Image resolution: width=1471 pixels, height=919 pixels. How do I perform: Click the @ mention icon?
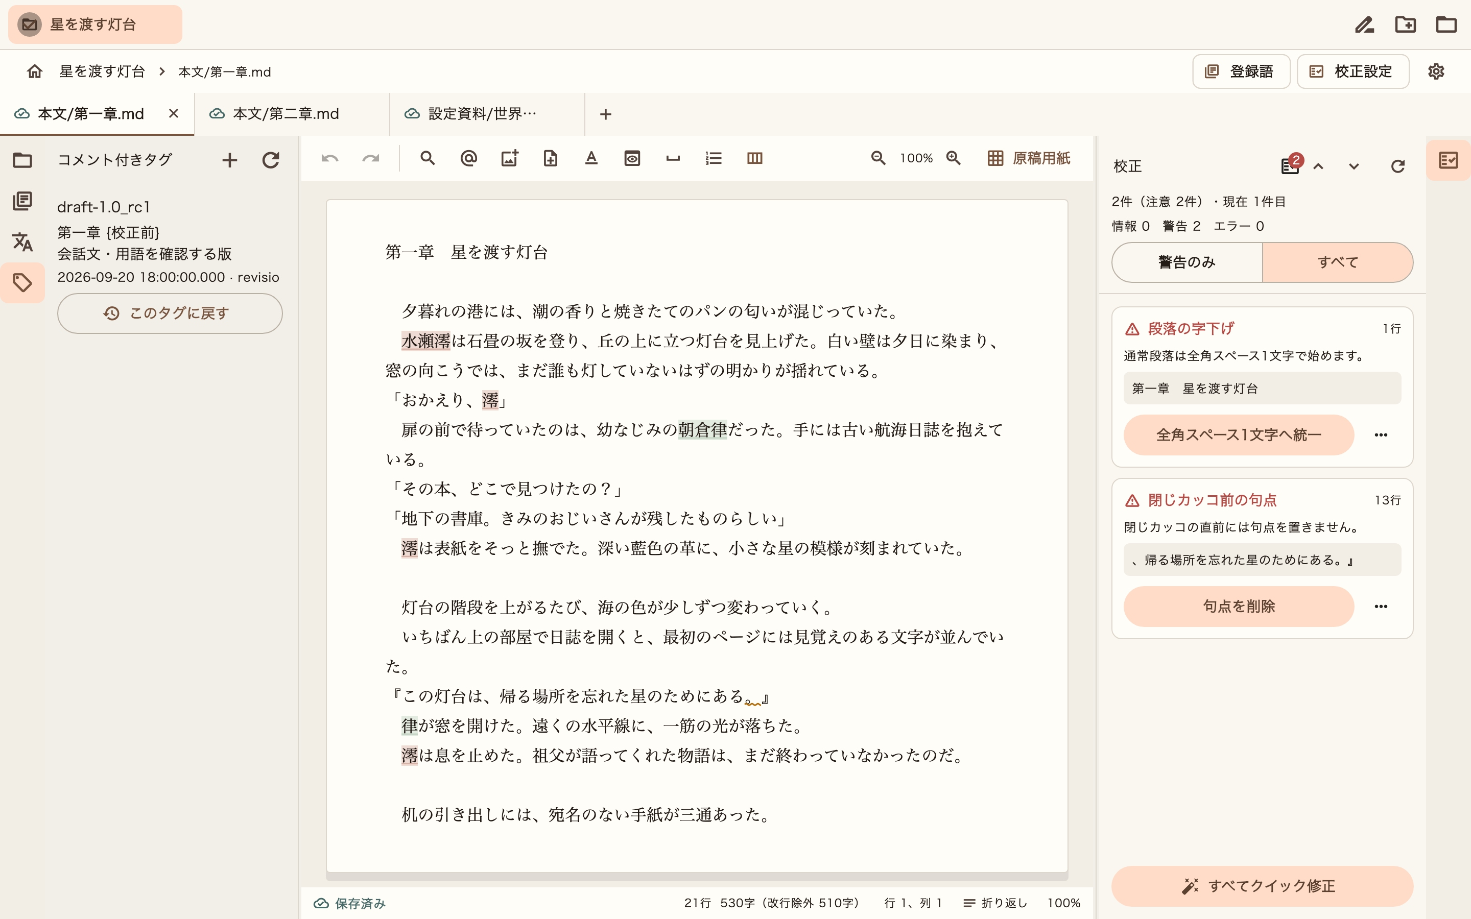point(469,159)
